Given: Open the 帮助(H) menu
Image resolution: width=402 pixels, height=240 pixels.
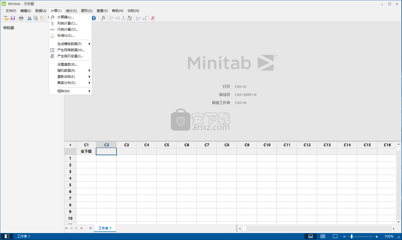Looking at the screenshot, I should [x=118, y=11].
